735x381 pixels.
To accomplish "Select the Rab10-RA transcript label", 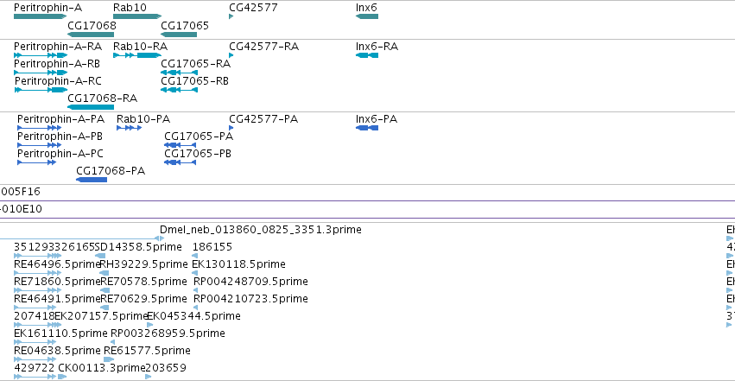I will (140, 47).
